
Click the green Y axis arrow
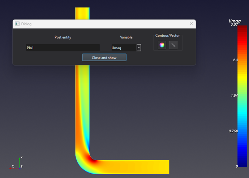[x=20, y=161]
